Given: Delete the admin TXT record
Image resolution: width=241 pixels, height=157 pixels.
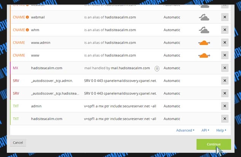Looking at the screenshot, I should point(225,106).
